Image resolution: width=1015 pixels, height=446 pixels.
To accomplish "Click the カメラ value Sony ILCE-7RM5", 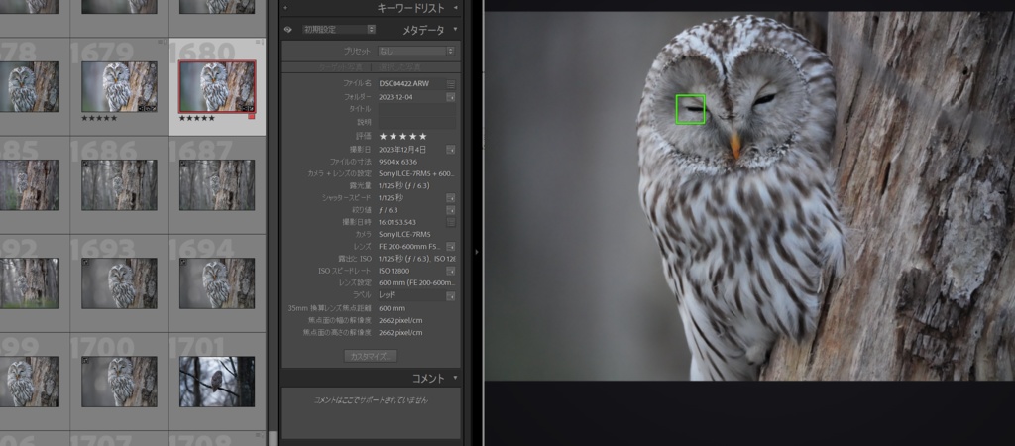I will [404, 234].
